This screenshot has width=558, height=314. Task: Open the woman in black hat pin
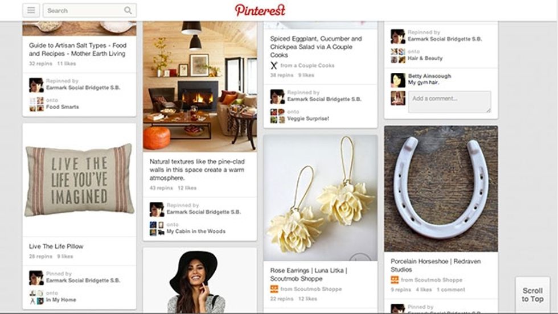pos(200,280)
